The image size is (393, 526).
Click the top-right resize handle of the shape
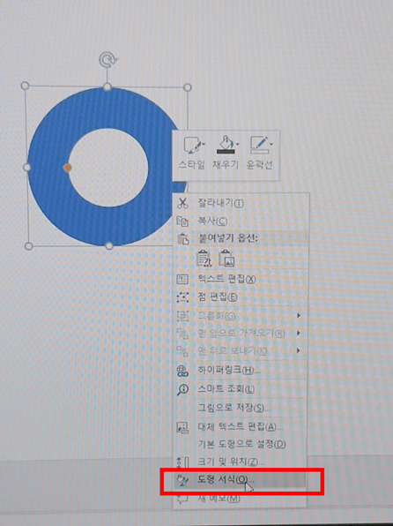coord(188,87)
